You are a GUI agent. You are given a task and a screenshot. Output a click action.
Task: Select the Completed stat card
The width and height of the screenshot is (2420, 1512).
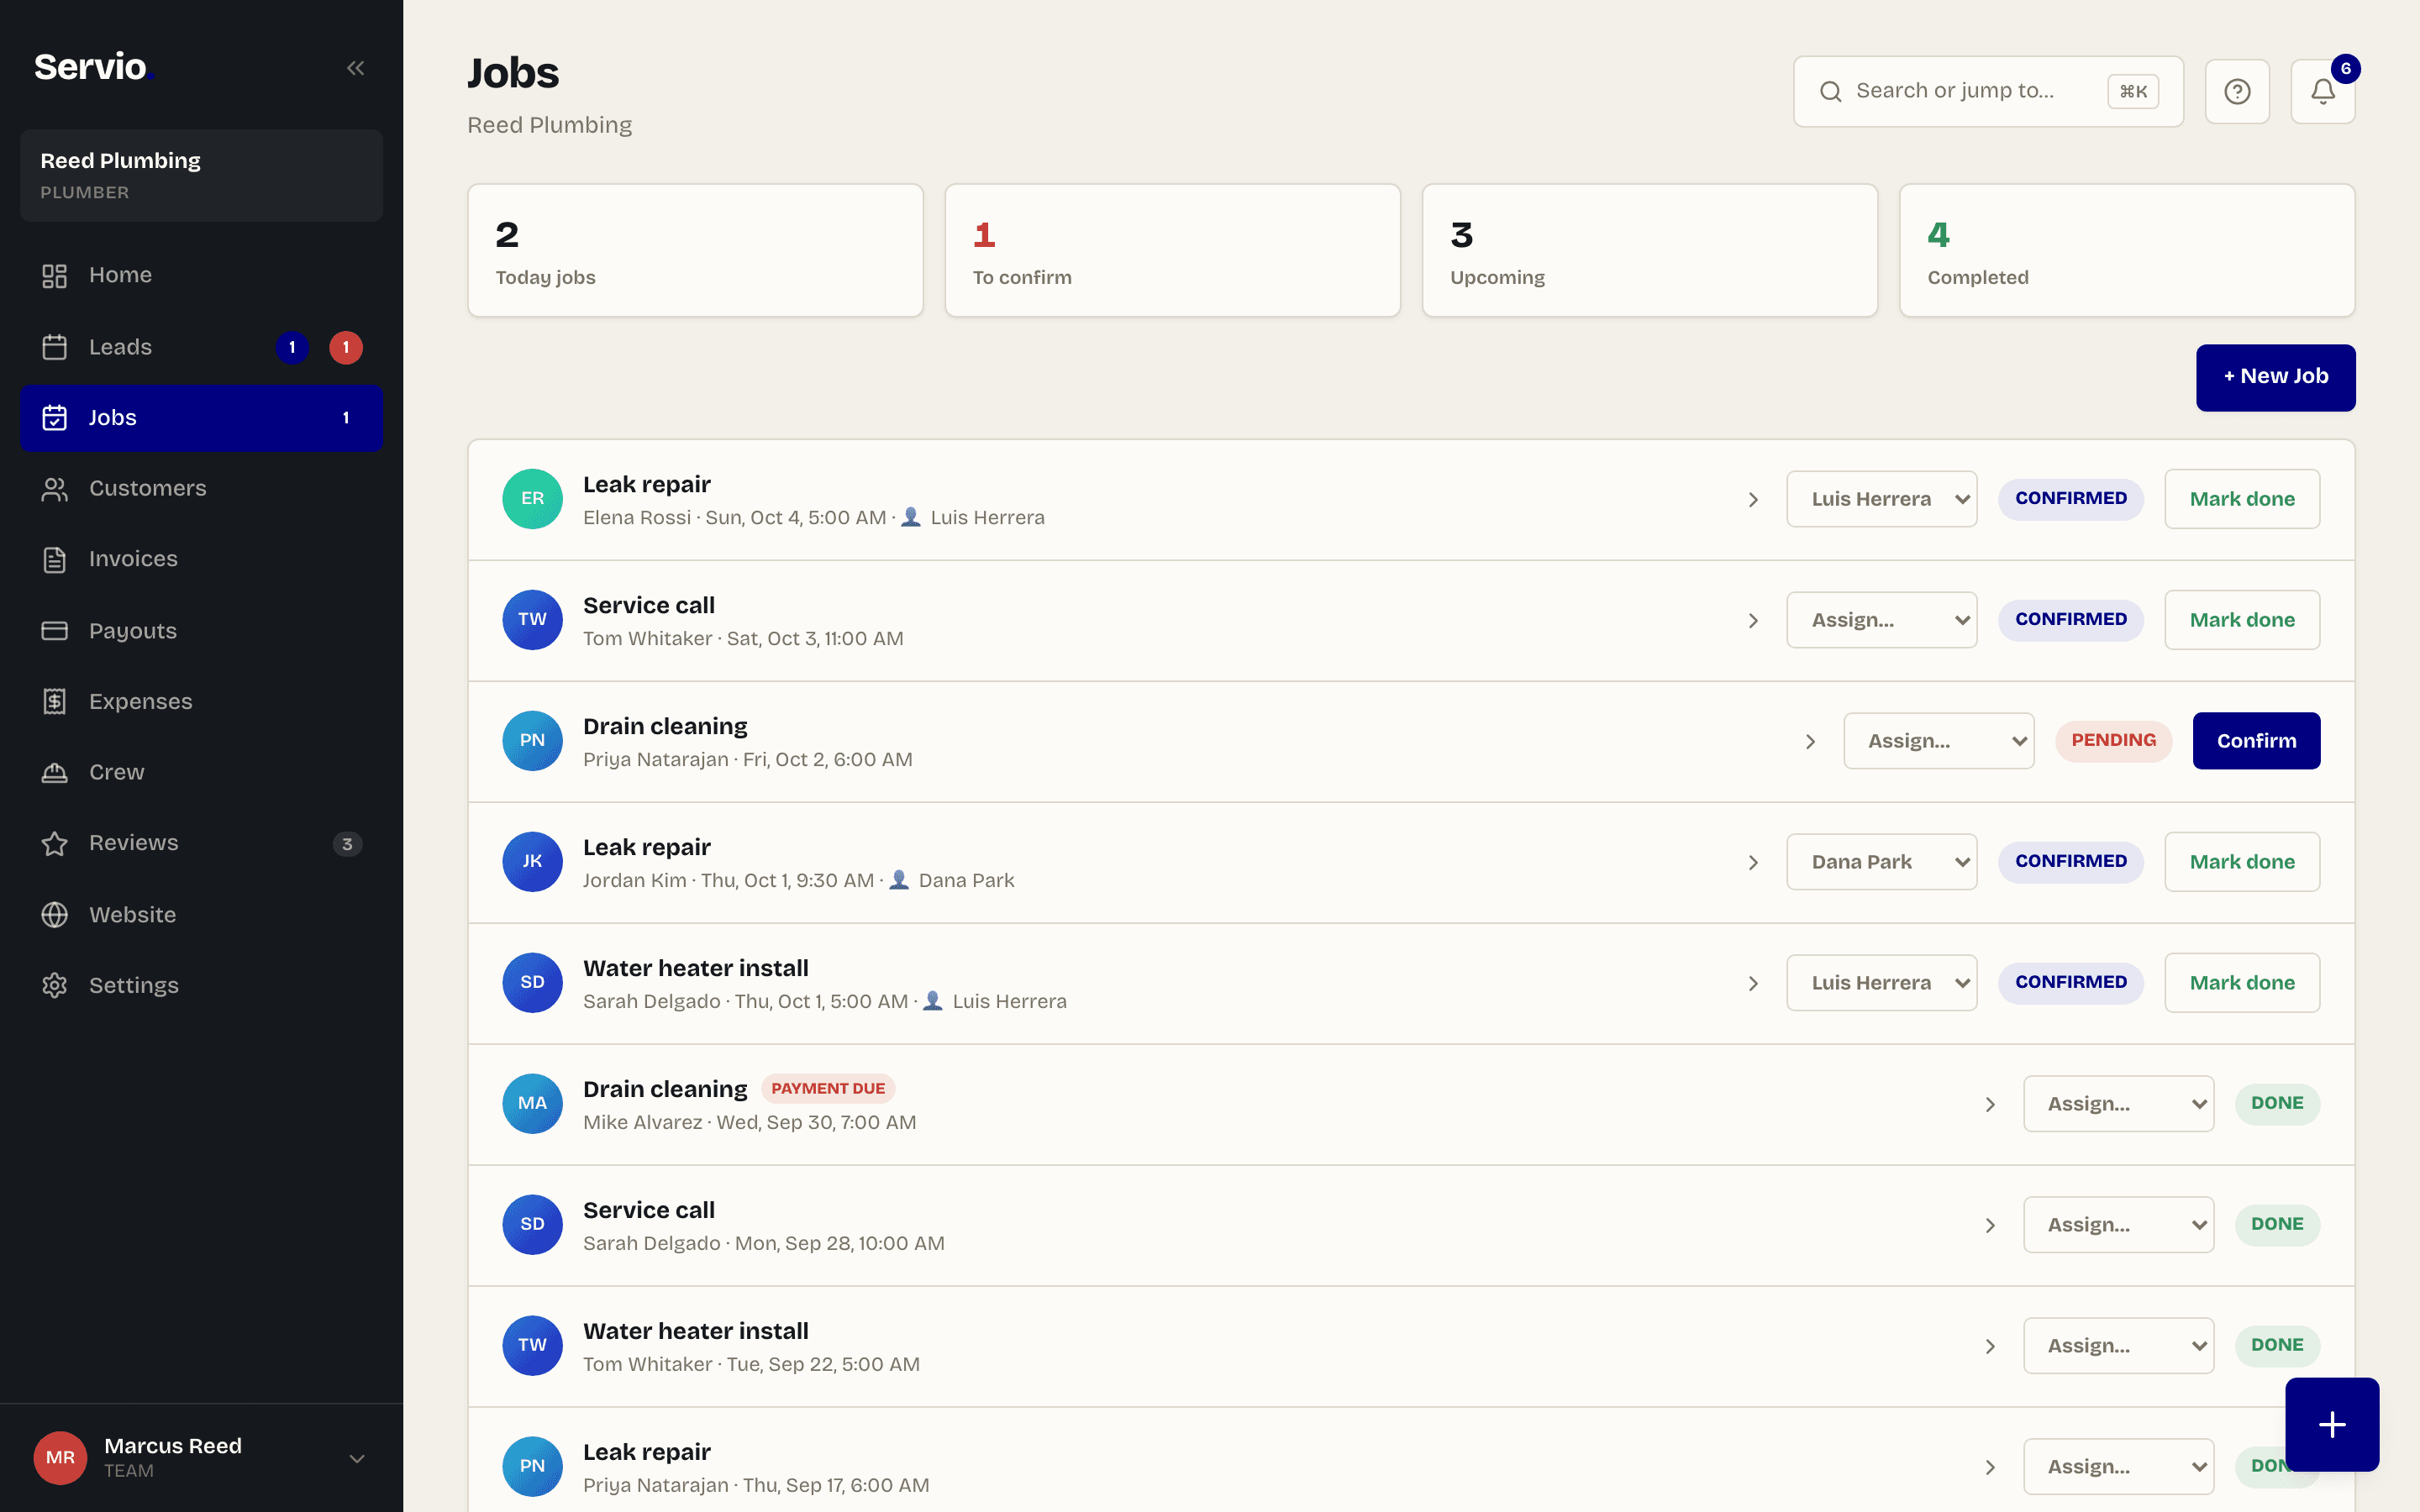(2127, 250)
